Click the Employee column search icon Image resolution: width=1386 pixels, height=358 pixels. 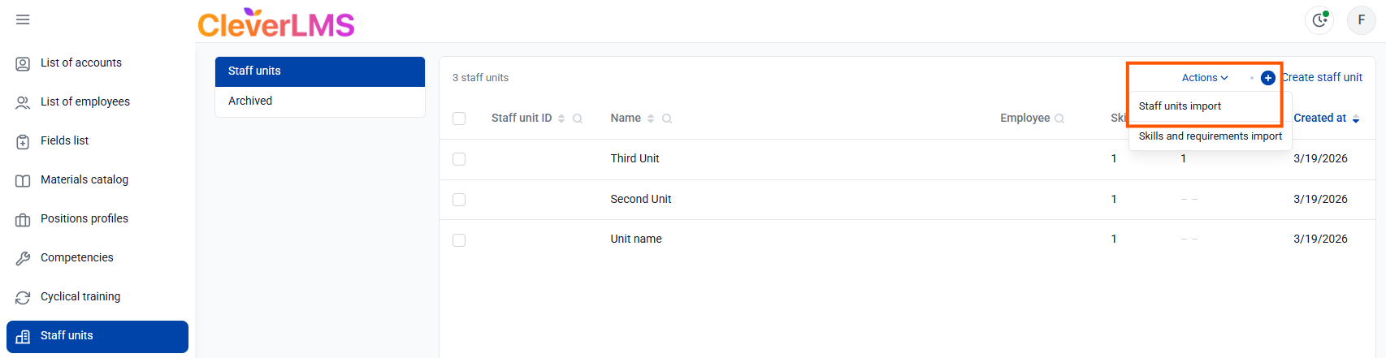[1059, 119]
